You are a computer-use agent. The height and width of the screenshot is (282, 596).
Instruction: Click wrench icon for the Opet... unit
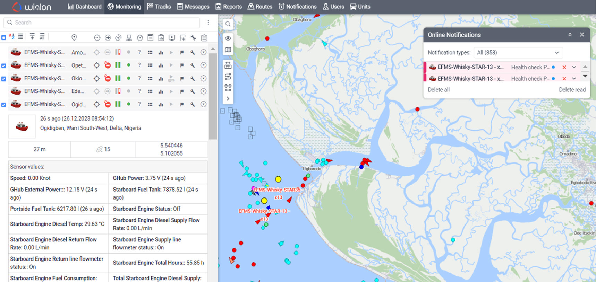click(x=193, y=65)
